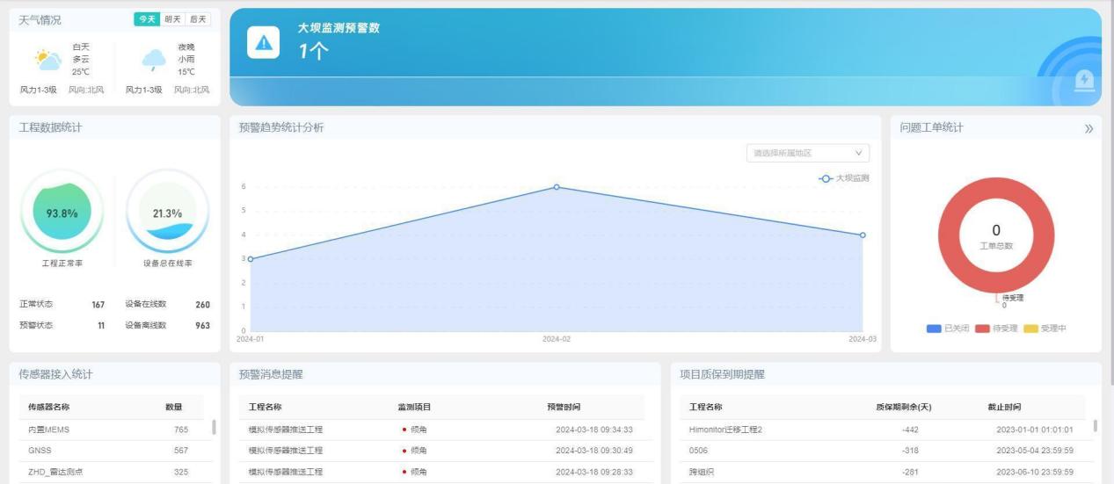Click the 93.8% 工程正常率 gauge
This screenshot has width=1114, height=484.
(62, 212)
